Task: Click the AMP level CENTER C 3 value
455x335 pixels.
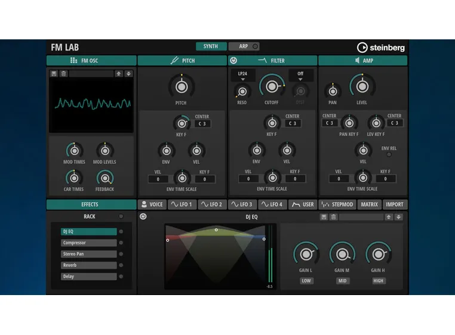Action: [395, 123]
